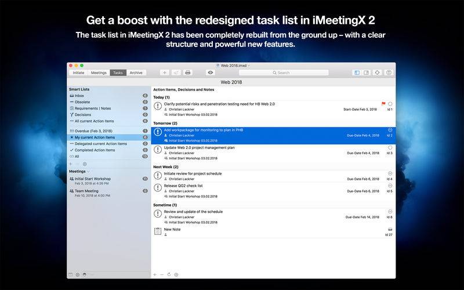The width and height of the screenshot is (464, 290).
Task: Select Overdue (Feb 3, 2018) list
Action: 109,131
